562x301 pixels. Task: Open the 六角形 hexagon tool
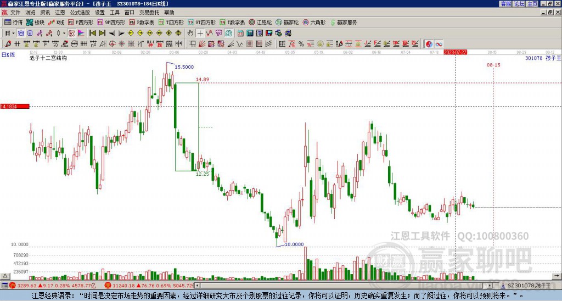pyautogui.click(x=314, y=22)
